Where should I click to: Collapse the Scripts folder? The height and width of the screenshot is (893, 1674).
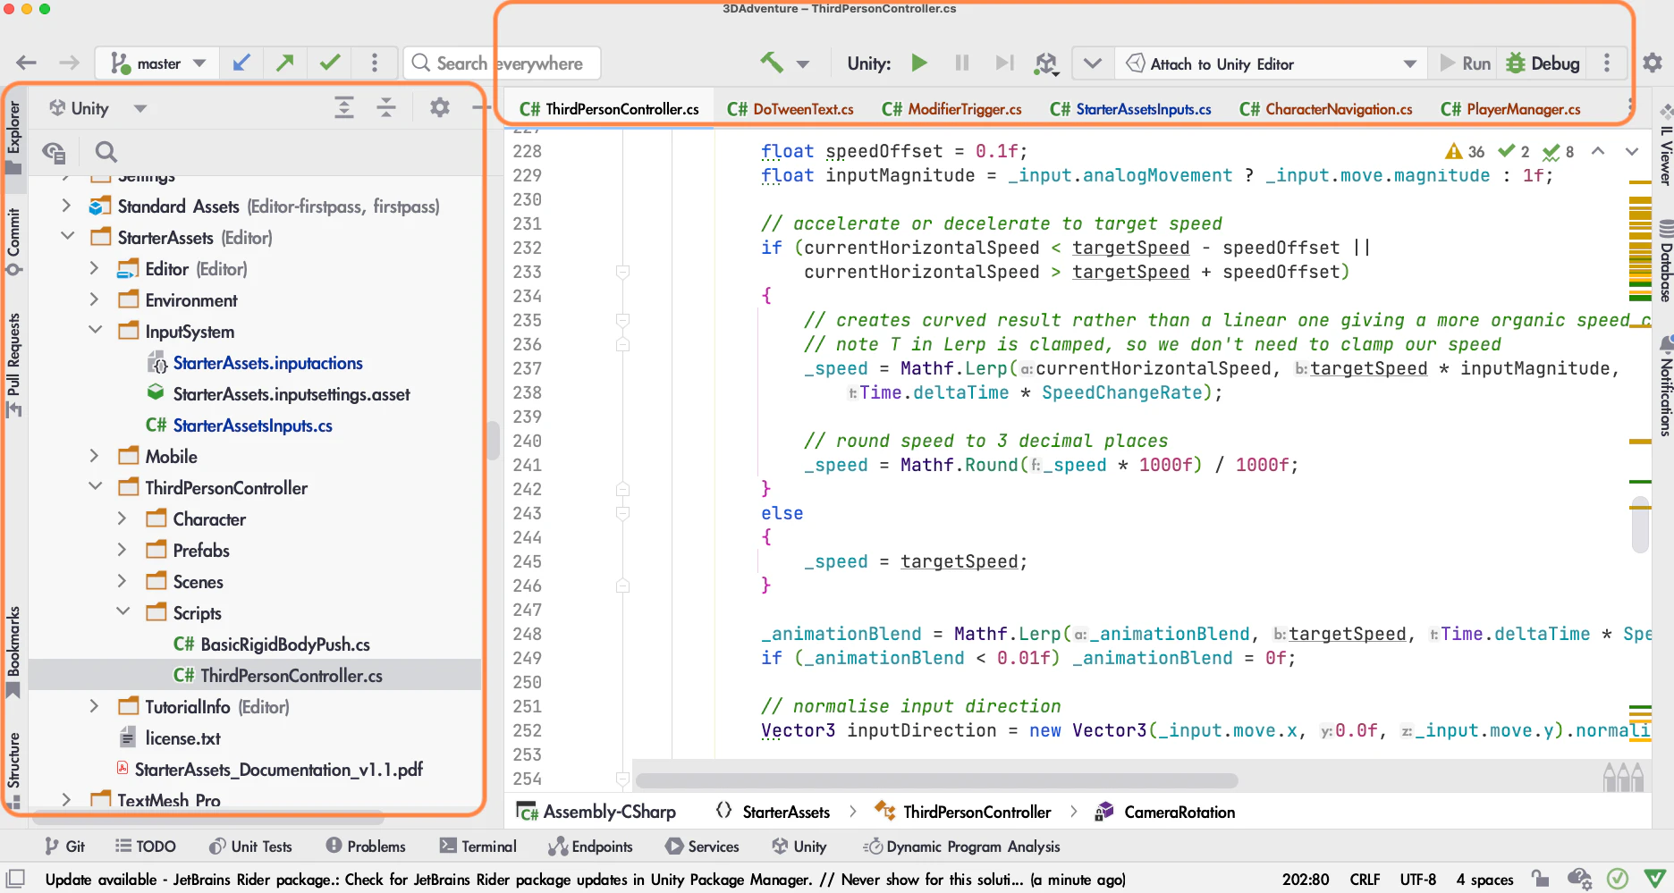(123, 612)
